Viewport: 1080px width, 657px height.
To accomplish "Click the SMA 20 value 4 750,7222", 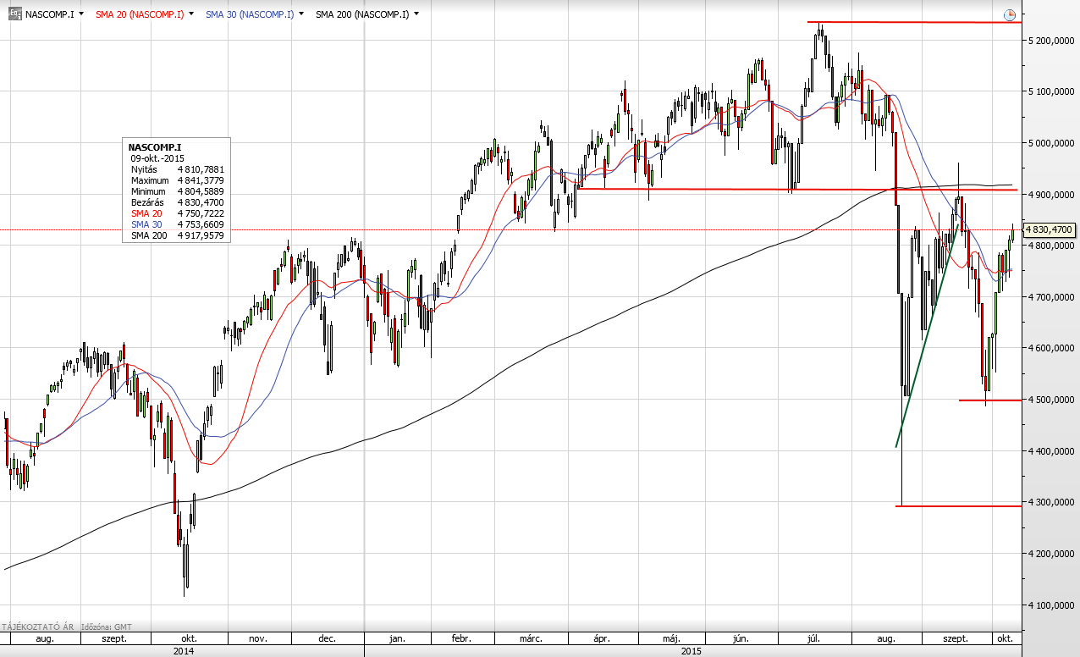I will [x=201, y=213].
